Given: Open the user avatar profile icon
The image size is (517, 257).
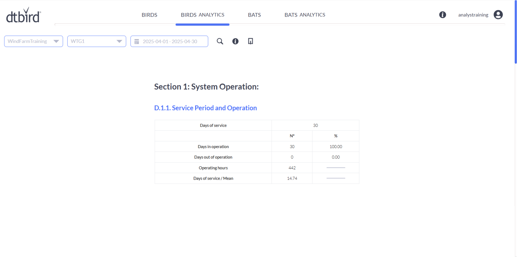Looking at the screenshot, I should pyautogui.click(x=498, y=15).
